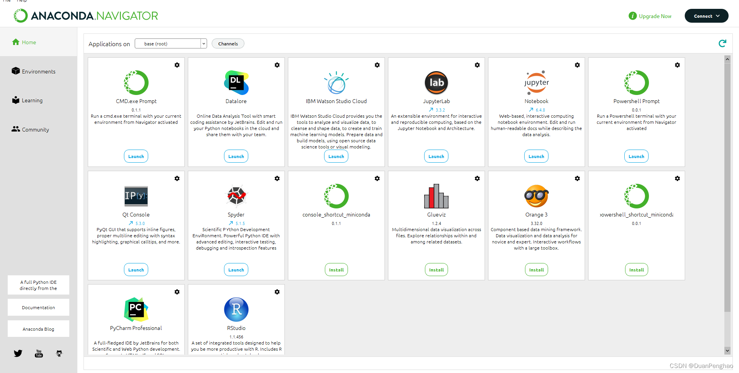The width and height of the screenshot is (739, 373).
Task: Click the Upgrade Now link
Action: [655, 16]
